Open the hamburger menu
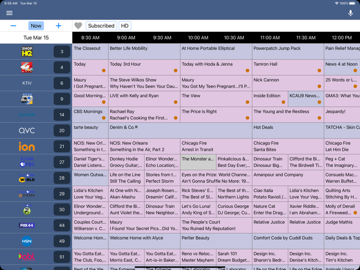Image resolution: width=360 pixels, height=270 pixels. tap(9, 13)
